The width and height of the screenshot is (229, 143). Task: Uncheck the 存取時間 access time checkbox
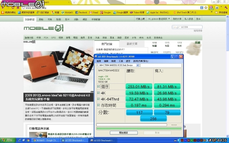tap(99, 105)
